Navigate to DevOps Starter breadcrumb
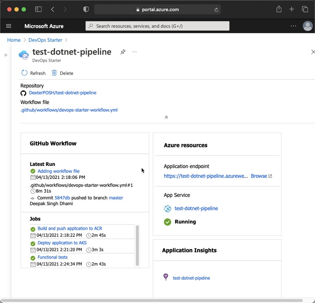 45,40
